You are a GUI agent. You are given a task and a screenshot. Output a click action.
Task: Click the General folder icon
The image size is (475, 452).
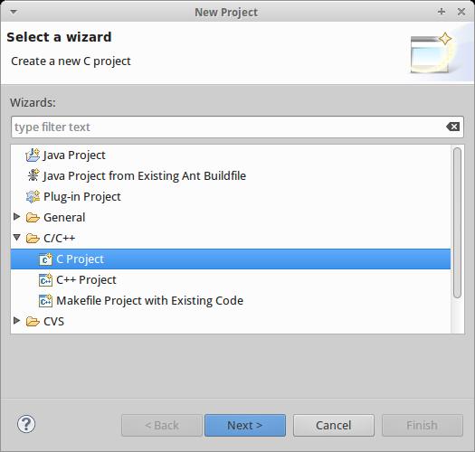click(x=33, y=217)
